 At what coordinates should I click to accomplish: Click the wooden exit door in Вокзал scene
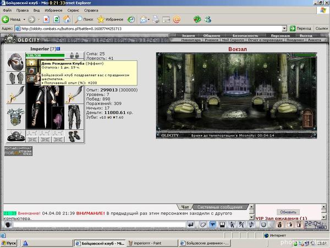click(x=307, y=118)
